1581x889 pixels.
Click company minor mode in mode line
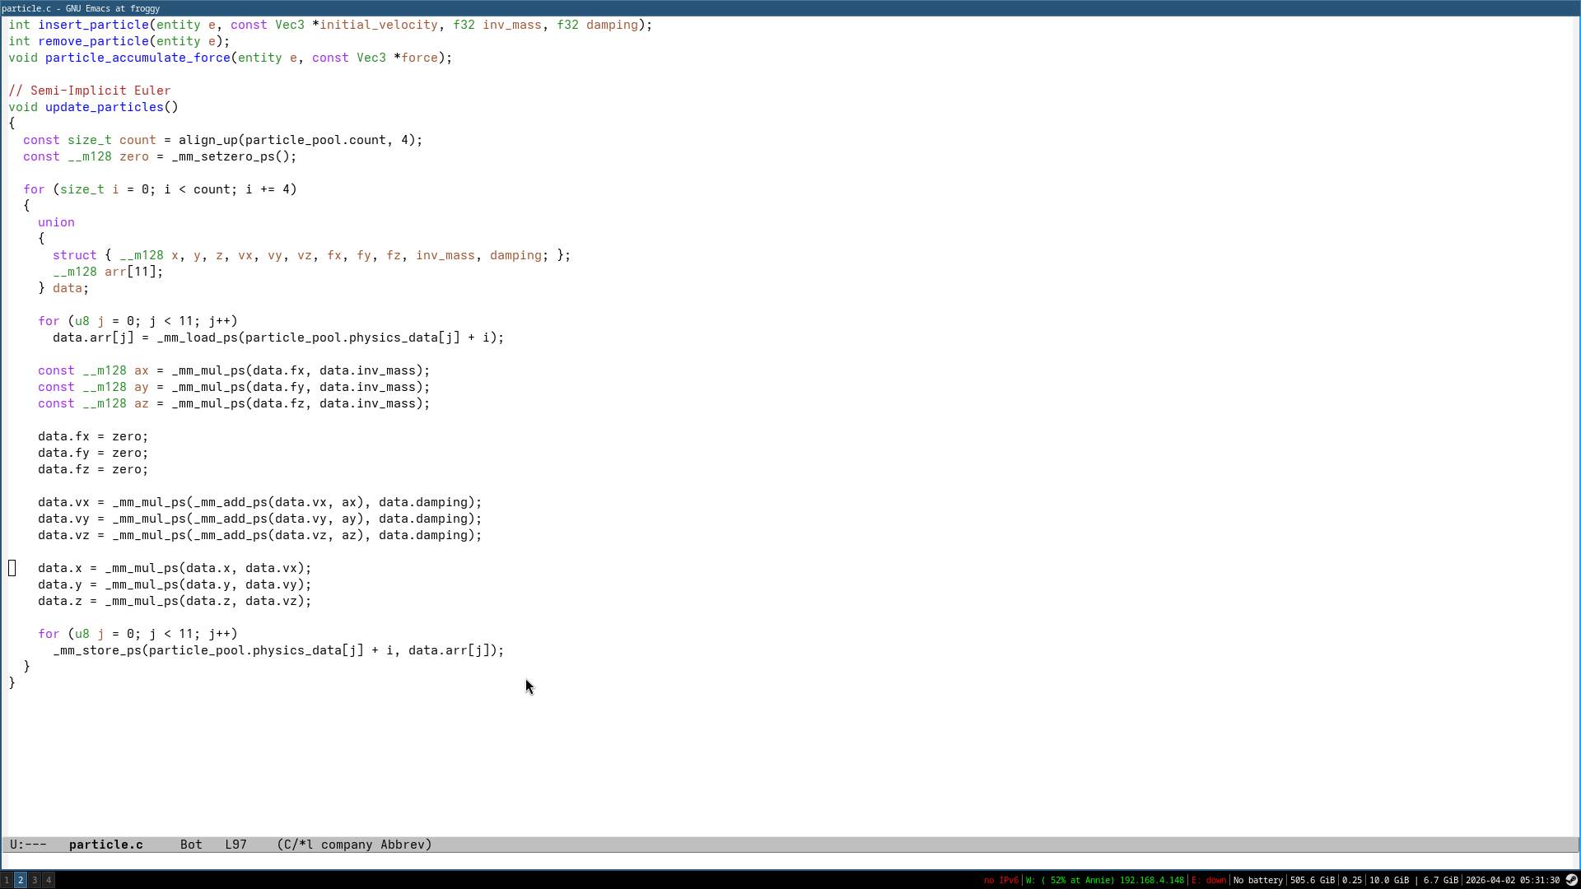tap(346, 845)
